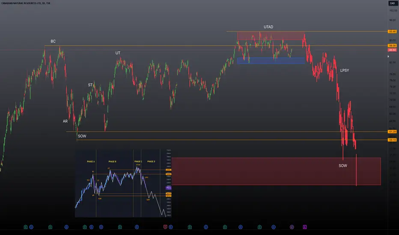Click the magenta E marker on the timeline
This screenshot has height=235, width=399.
pos(304,227)
